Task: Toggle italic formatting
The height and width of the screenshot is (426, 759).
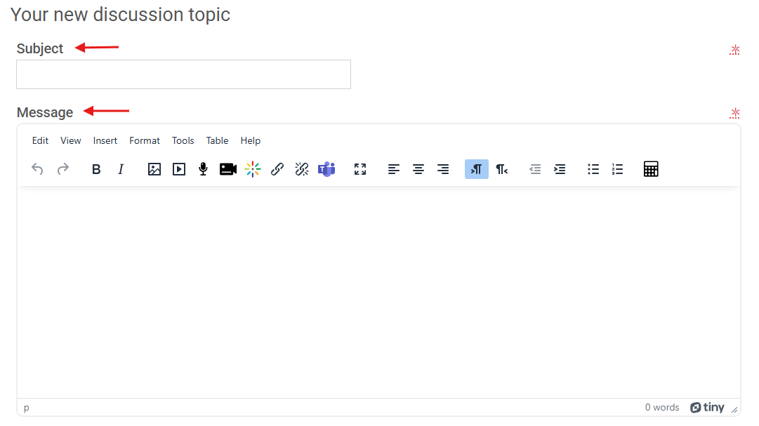Action: click(121, 169)
